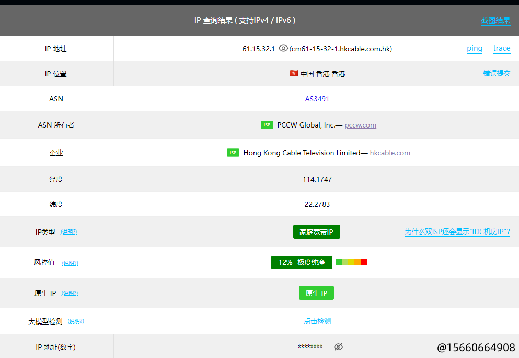
Task: Click the masked ******** numeric IP value
Action: point(310,347)
